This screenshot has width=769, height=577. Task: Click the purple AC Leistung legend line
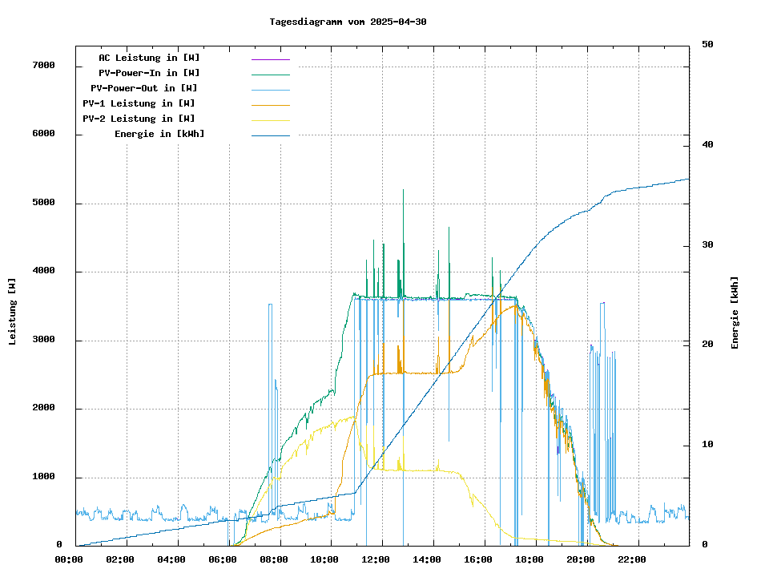coord(270,59)
